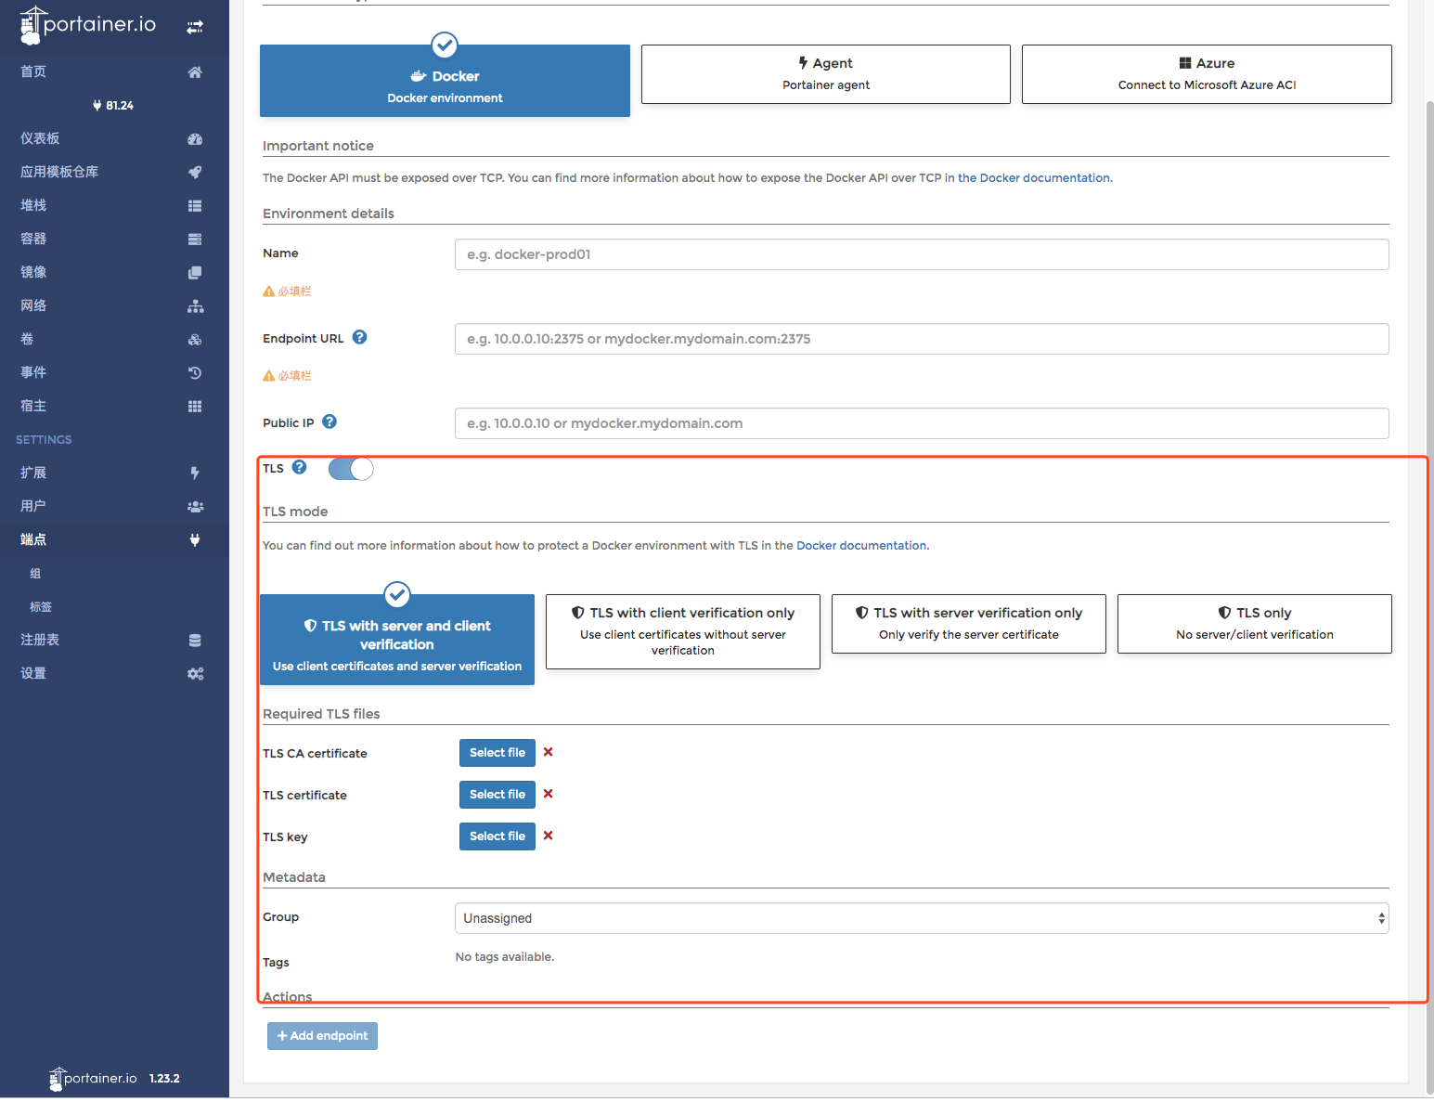Toggle the TLS switch off
This screenshot has height=1102, width=1434.
[351, 469]
